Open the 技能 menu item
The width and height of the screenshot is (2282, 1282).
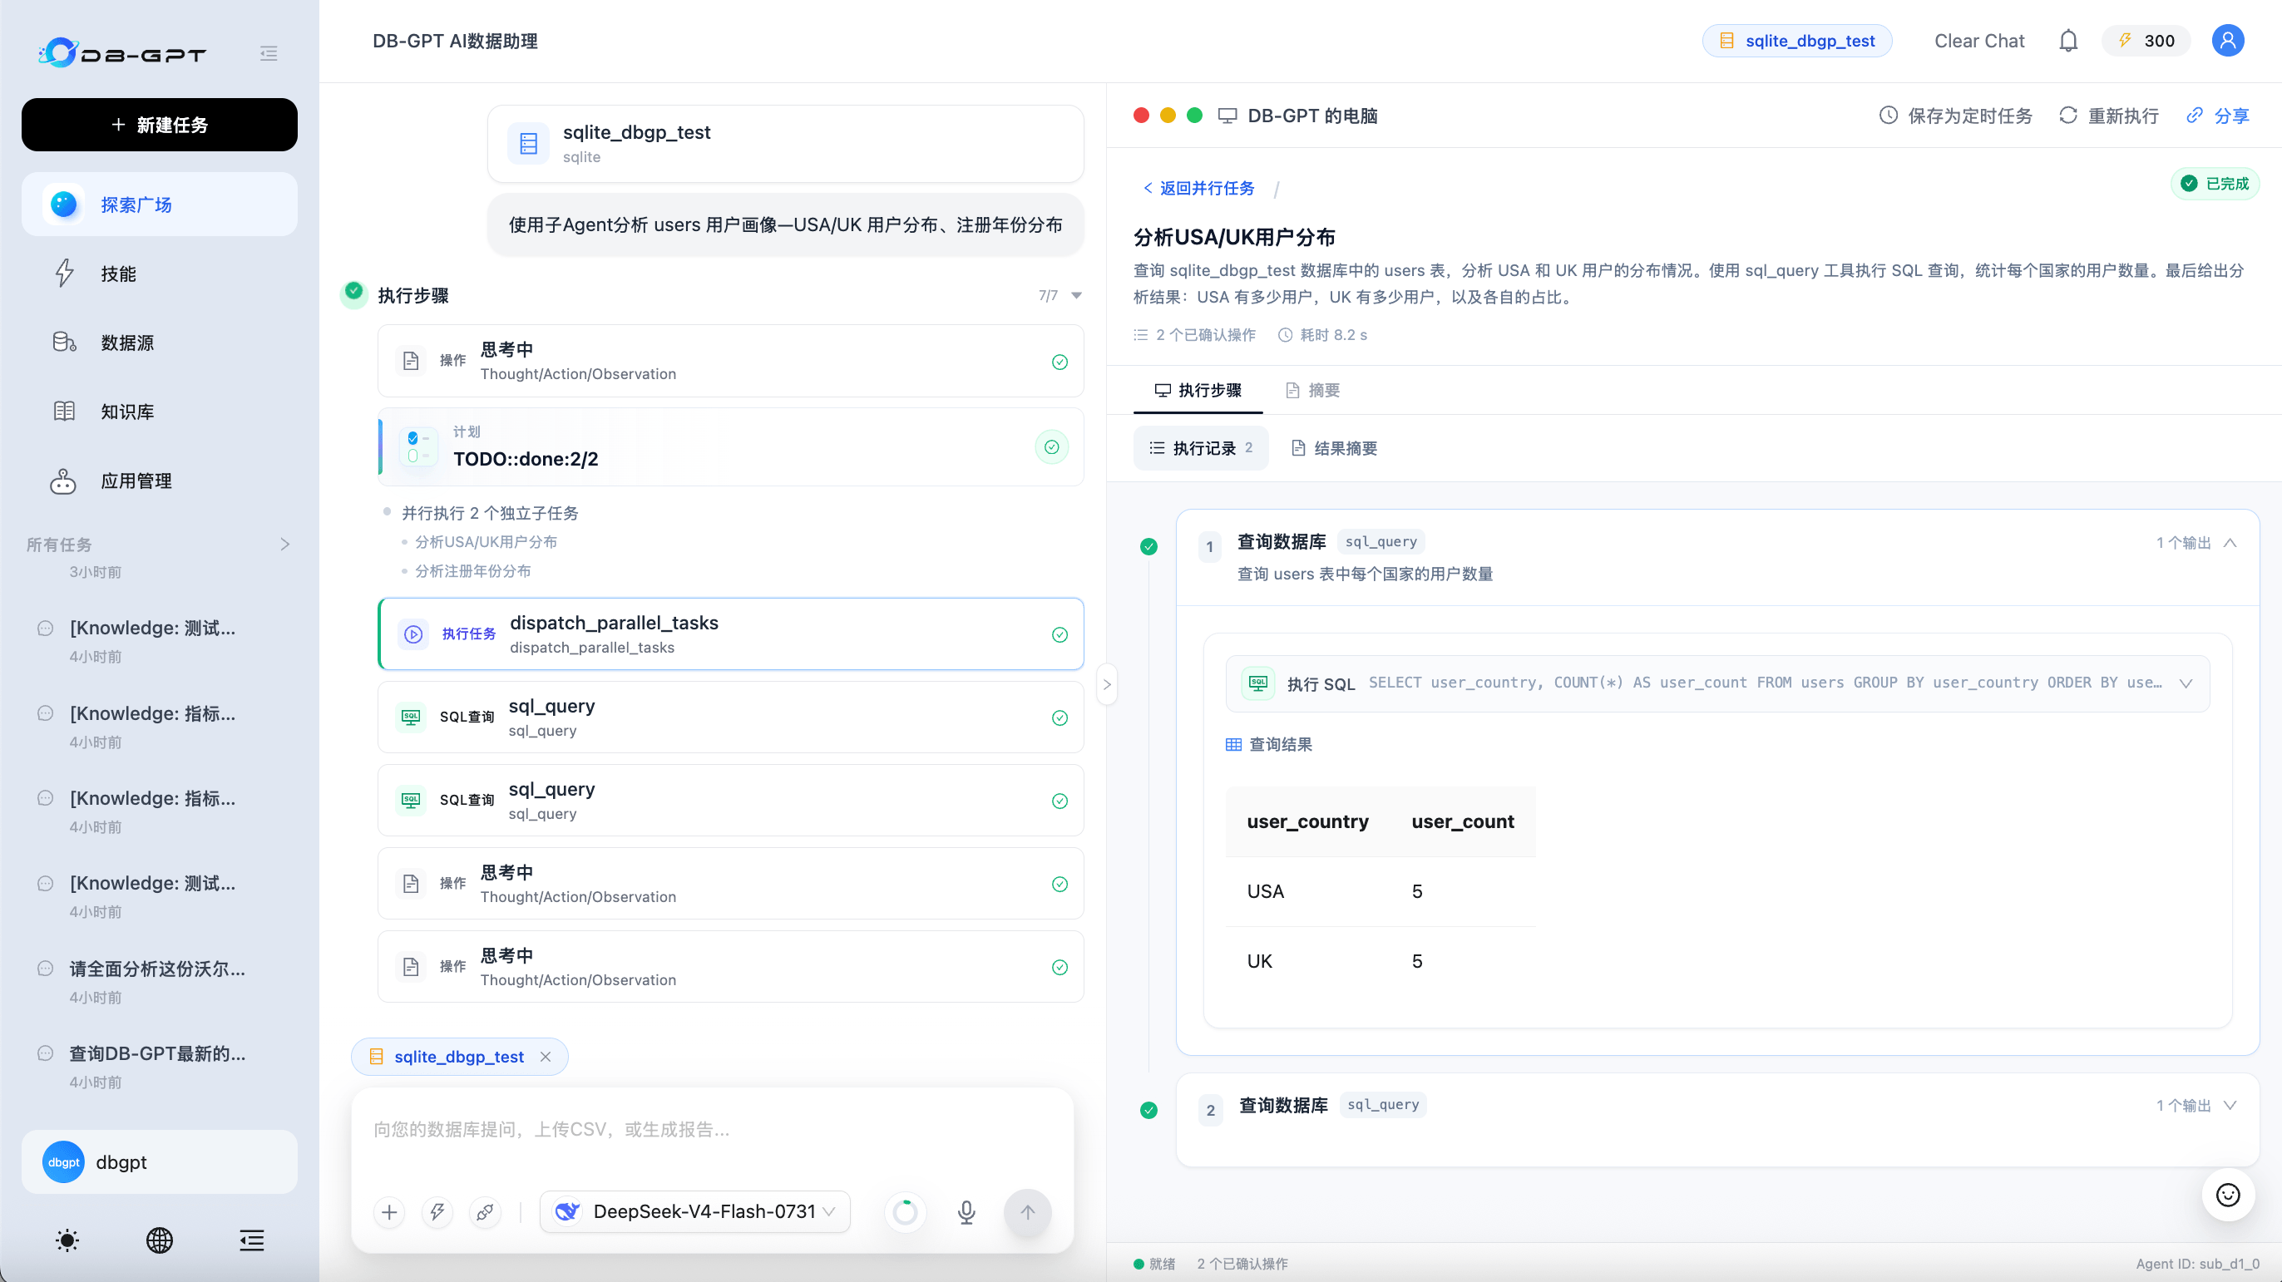click(x=160, y=274)
